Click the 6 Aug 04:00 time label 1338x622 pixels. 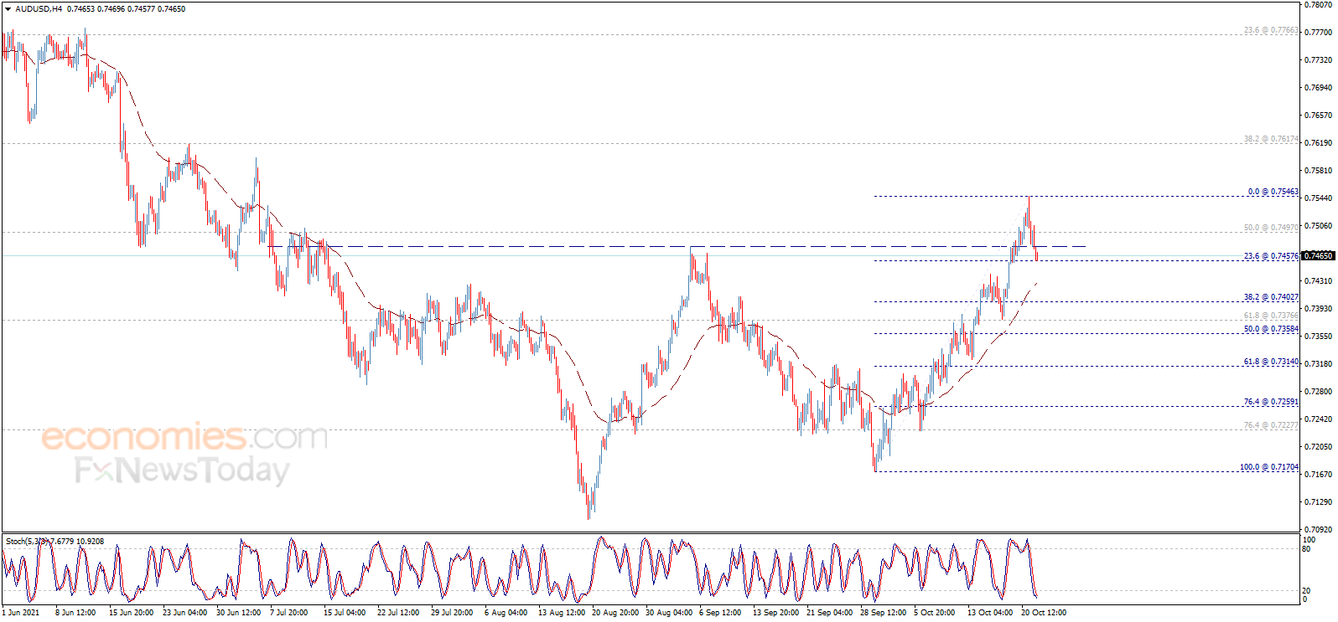pos(506,613)
